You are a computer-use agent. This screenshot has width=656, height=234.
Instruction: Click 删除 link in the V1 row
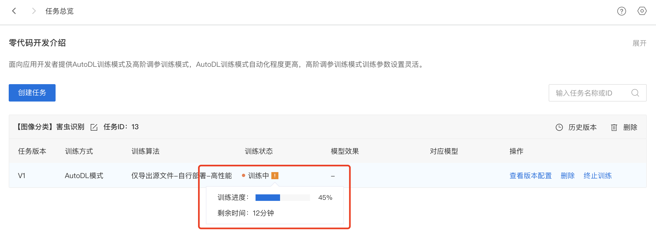[x=567, y=176]
